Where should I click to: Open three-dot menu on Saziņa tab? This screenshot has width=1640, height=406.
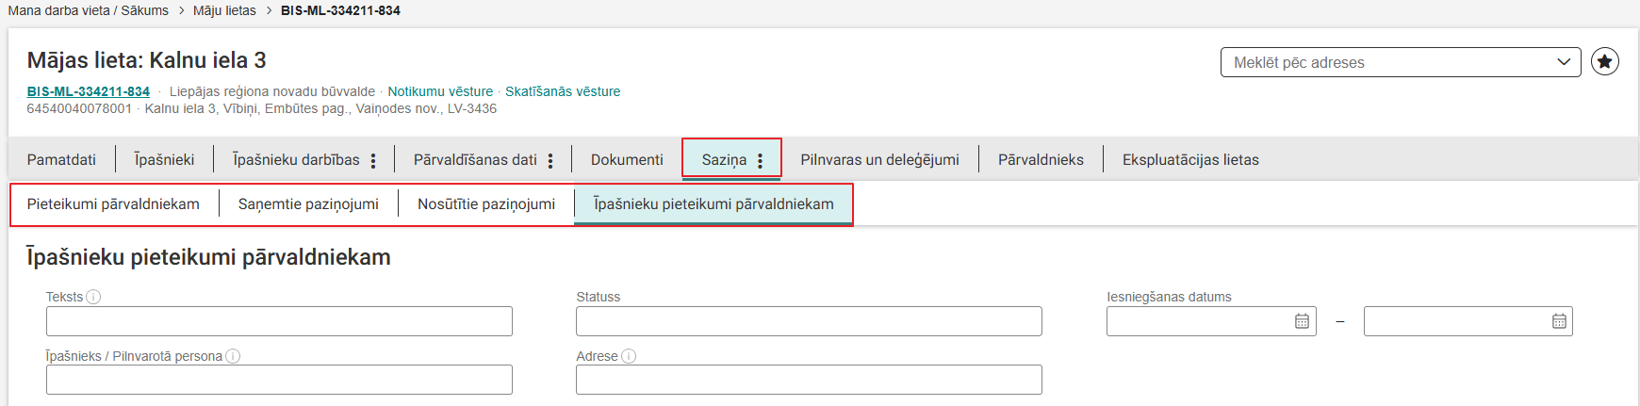(x=760, y=160)
